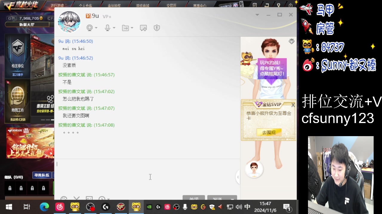
Task: Open the video call options arrow
Action: [96, 28]
